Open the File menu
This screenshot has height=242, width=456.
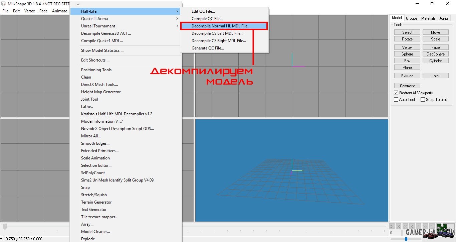(5, 11)
